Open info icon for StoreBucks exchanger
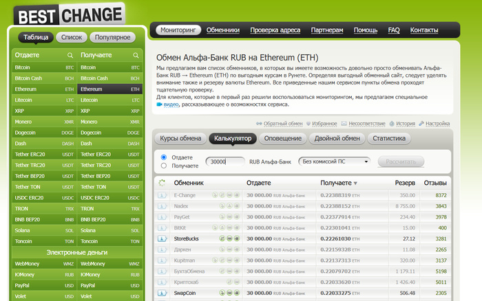Screen dimensions: 482x301 [162, 238]
